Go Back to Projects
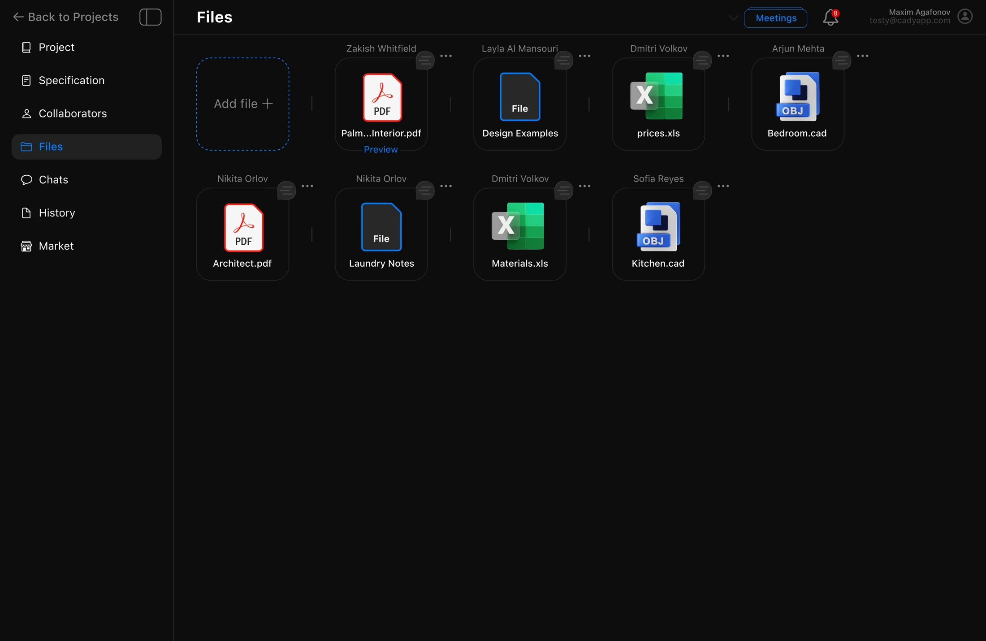 tap(66, 17)
